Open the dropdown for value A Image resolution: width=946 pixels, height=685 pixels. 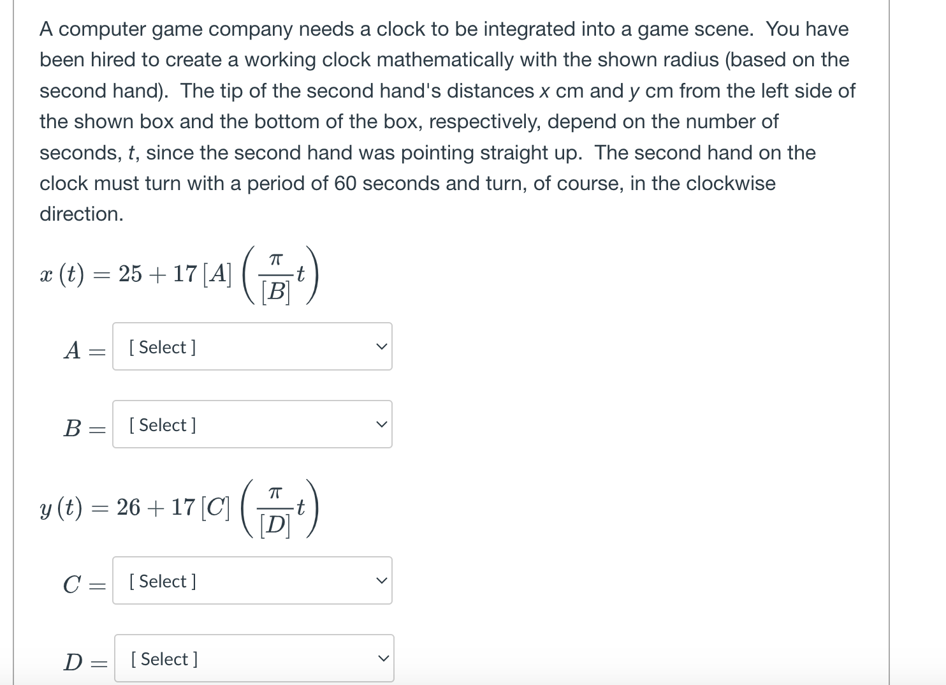coord(252,346)
